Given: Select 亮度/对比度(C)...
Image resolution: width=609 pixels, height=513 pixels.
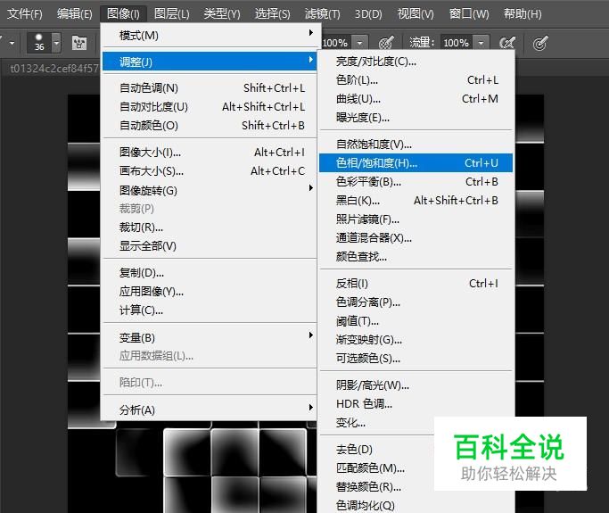Looking at the screenshot, I should (x=416, y=62).
